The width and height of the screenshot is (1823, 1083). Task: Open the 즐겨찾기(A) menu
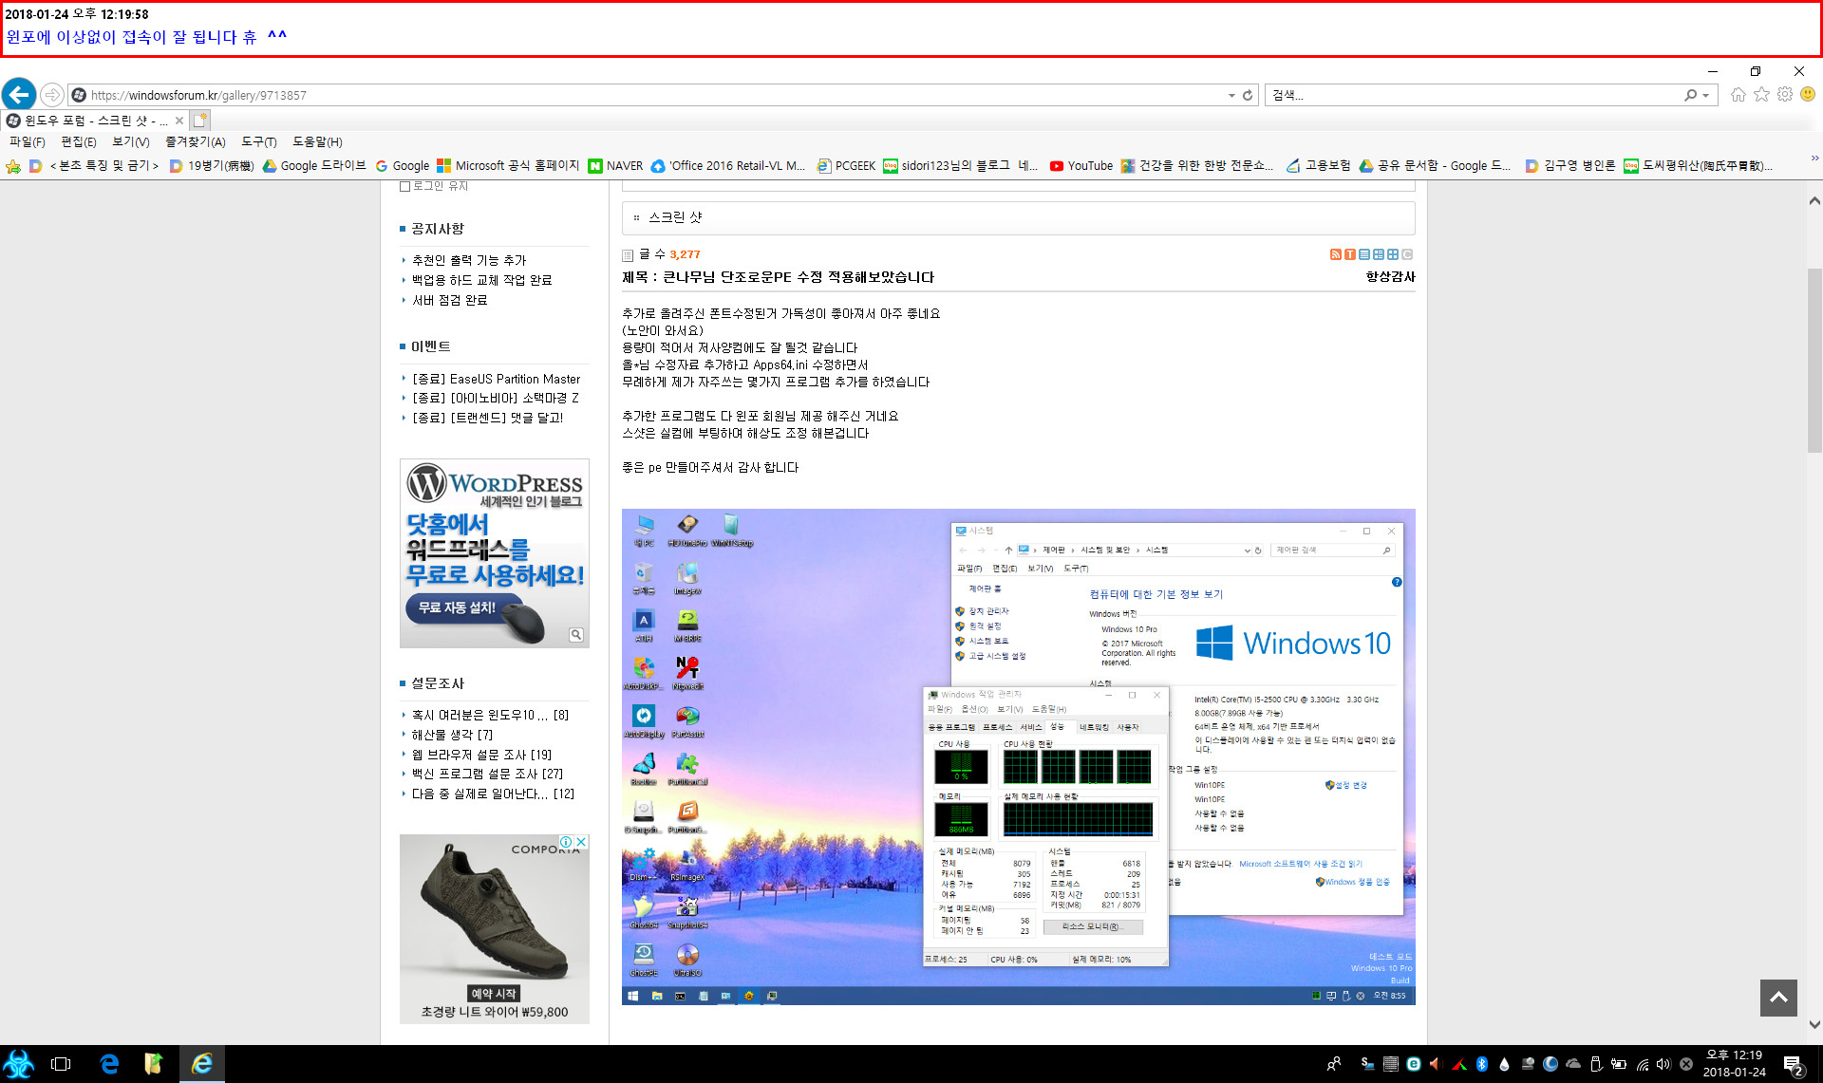point(195,141)
